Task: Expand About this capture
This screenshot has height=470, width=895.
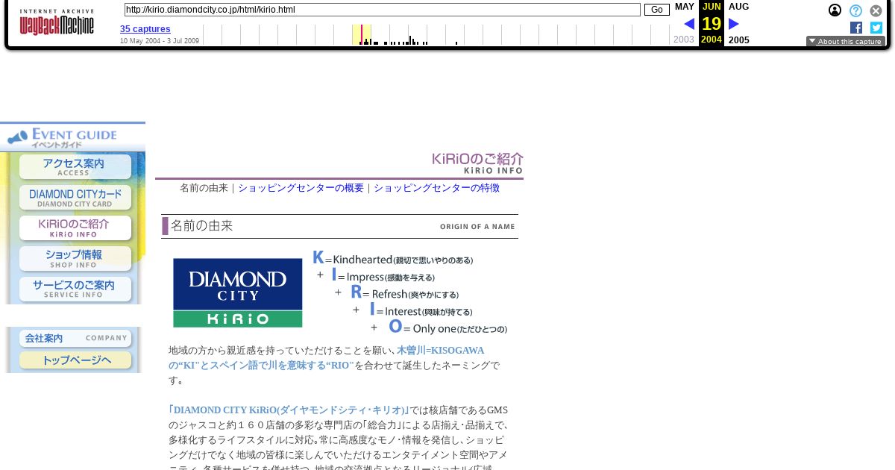Action: point(846,42)
